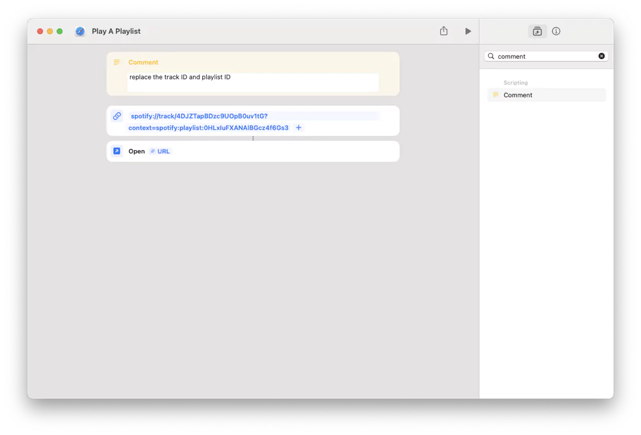Image resolution: width=641 pixels, height=435 pixels.
Task: Insert a variable using the plus button
Action: pos(298,127)
